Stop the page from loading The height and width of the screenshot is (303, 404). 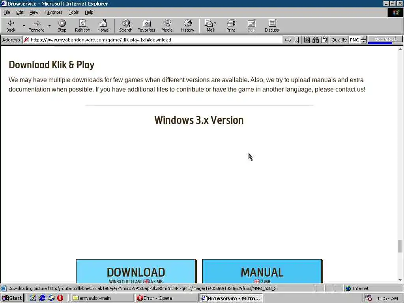pyautogui.click(x=62, y=26)
